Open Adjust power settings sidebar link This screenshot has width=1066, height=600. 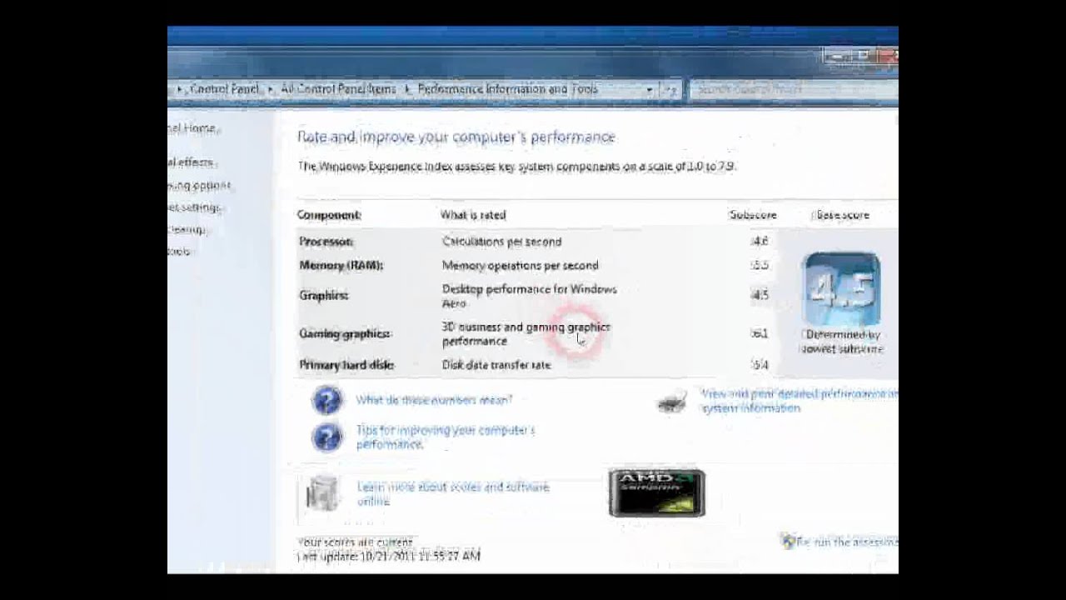[194, 207]
